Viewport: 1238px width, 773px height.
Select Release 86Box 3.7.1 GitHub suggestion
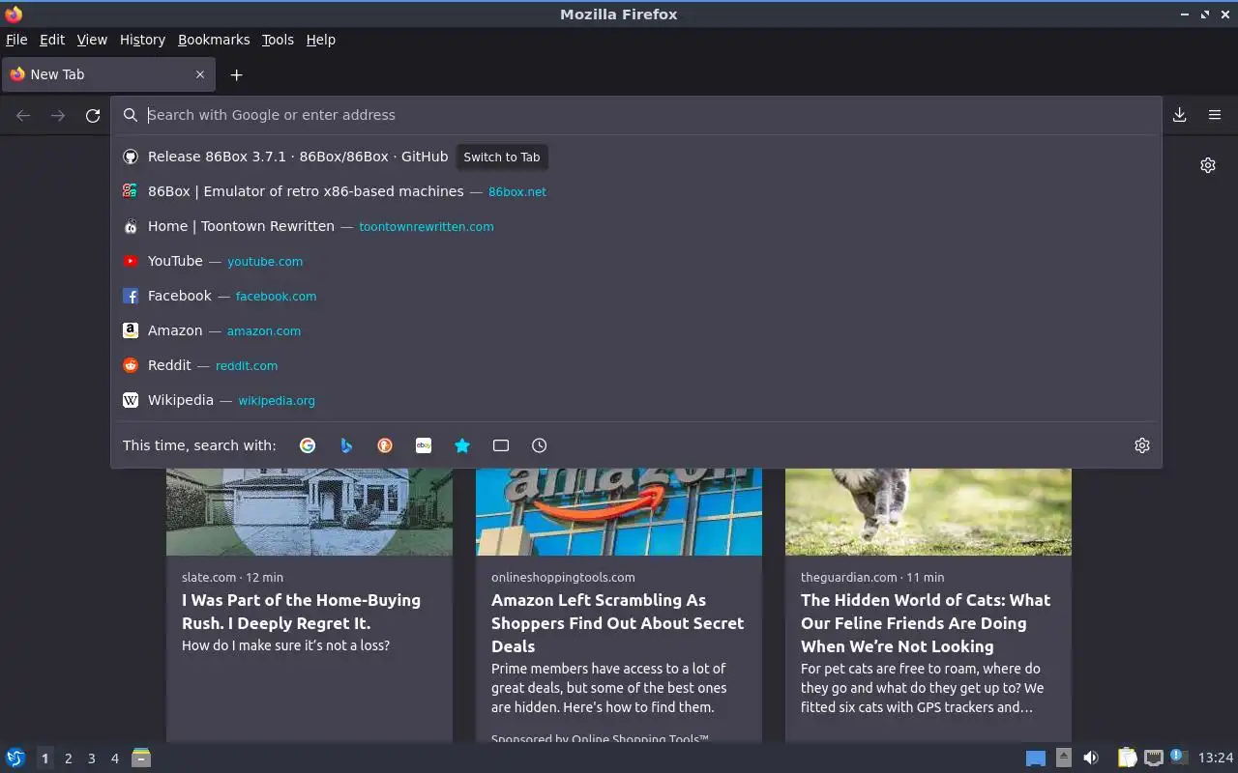click(635, 157)
